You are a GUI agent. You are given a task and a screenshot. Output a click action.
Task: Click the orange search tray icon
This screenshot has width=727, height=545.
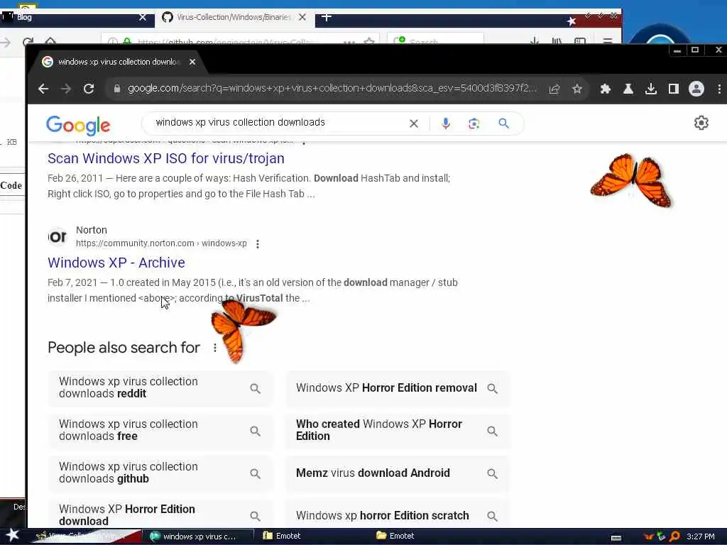[x=674, y=536]
